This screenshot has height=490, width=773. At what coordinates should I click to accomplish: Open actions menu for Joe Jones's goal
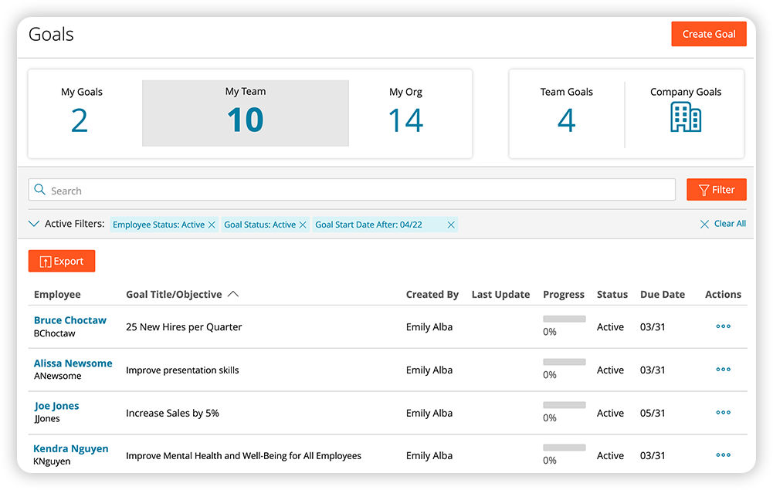coord(723,413)
